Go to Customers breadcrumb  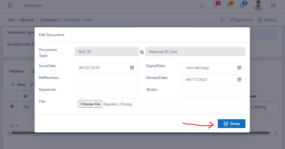coord(49,20)
